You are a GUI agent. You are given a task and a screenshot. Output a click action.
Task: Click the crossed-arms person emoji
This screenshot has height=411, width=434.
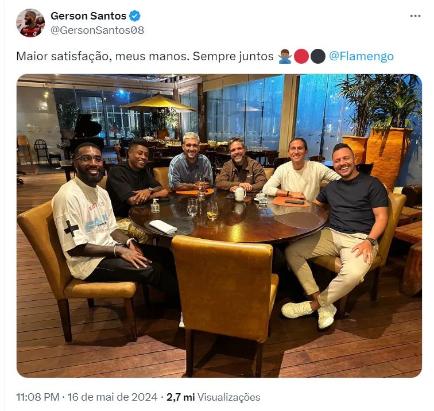[x=285, y=56]
